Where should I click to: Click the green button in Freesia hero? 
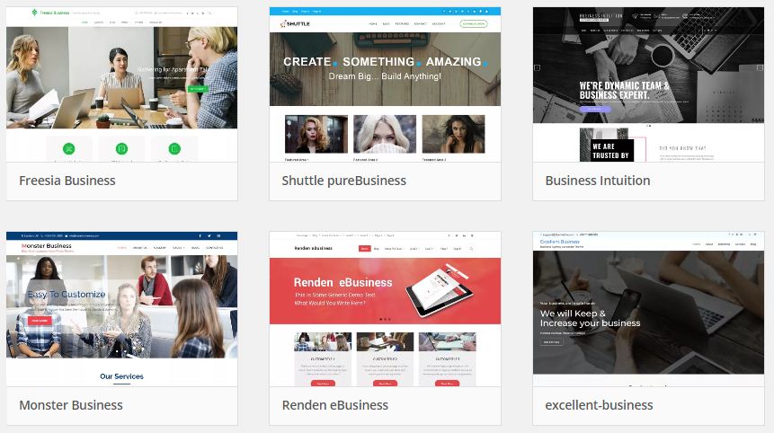(x=199, y=88)
